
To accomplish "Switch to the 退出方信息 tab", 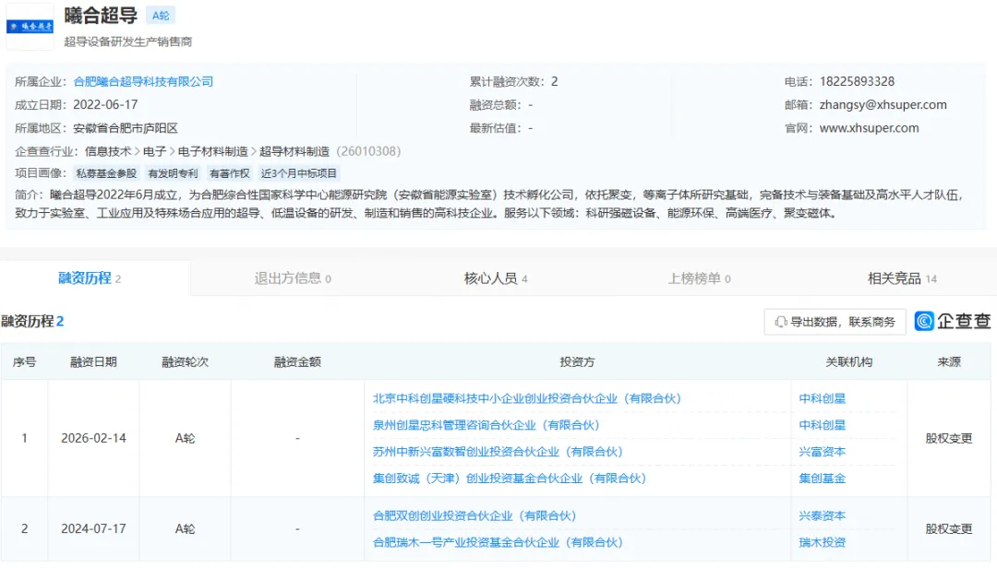I will click(293, 278).
